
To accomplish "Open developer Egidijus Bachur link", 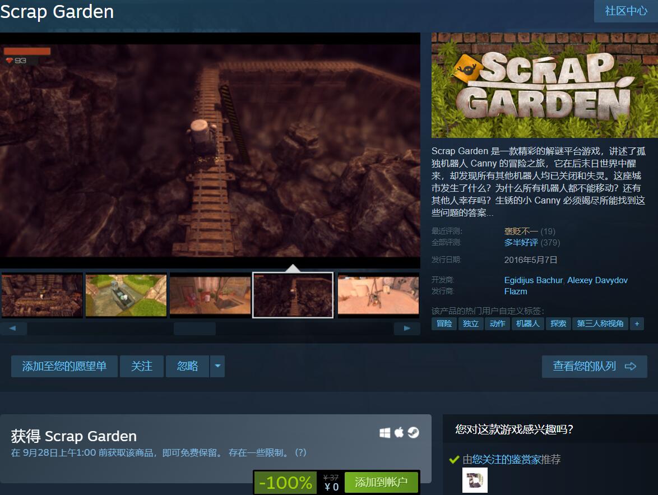I will pos(534,280).
